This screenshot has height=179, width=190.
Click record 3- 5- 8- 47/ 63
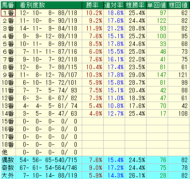50,113
